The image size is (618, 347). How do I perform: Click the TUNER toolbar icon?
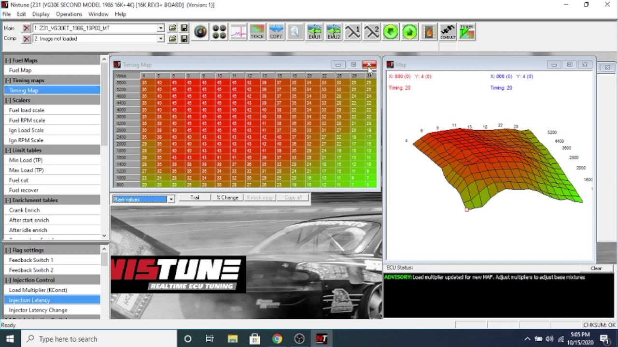pyautogui.click(x=467, y=32)
